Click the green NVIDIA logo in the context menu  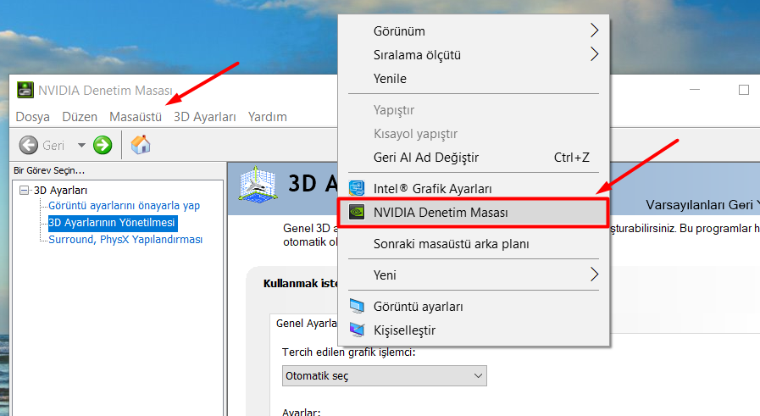click(357, 212)
